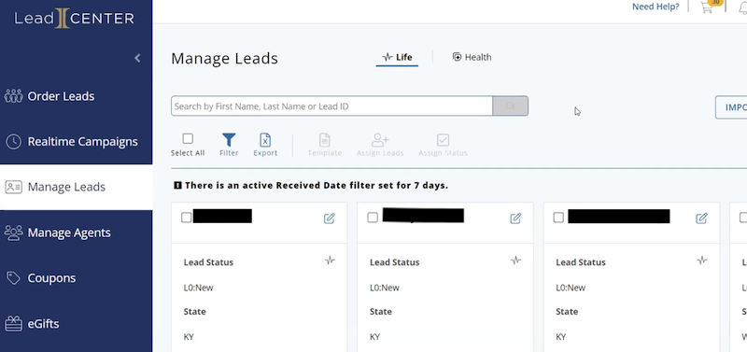
Task: Switch to the Health tab
Action: pyautogui.click(x=472, y=57)
